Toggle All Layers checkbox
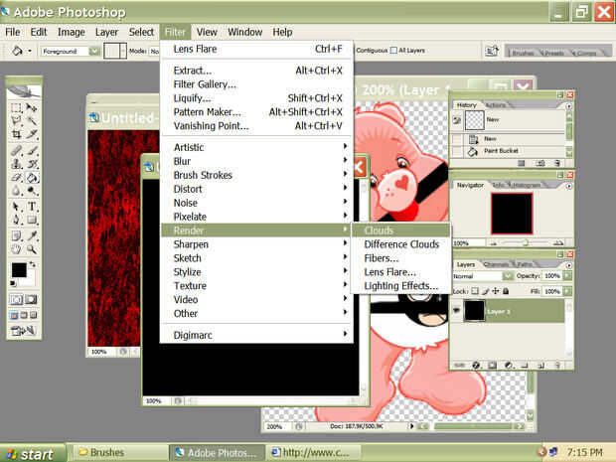This screenshot has height=462, width=616. (393, 51)
